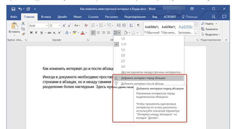
Task: Copy selection with the copy icon
Action: 23,29
